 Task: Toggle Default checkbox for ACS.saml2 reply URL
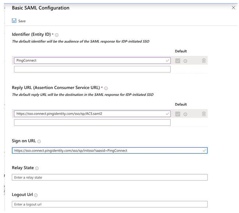[178, 114]
